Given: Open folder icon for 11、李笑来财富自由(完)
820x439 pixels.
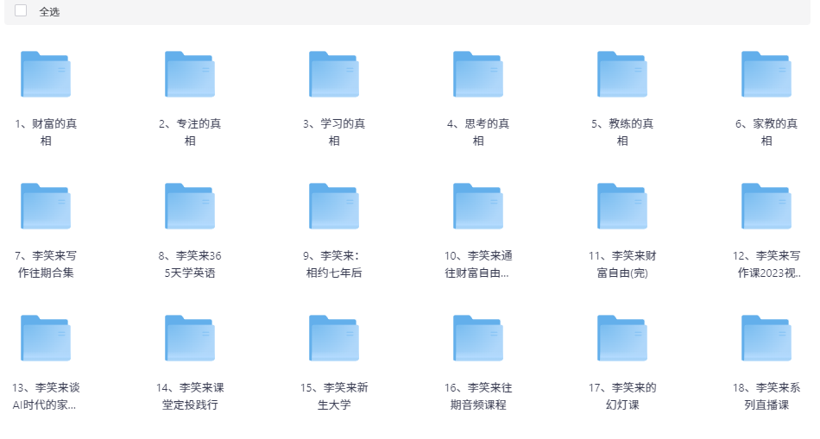Looking at the screenshot, I should coord(622,206).
